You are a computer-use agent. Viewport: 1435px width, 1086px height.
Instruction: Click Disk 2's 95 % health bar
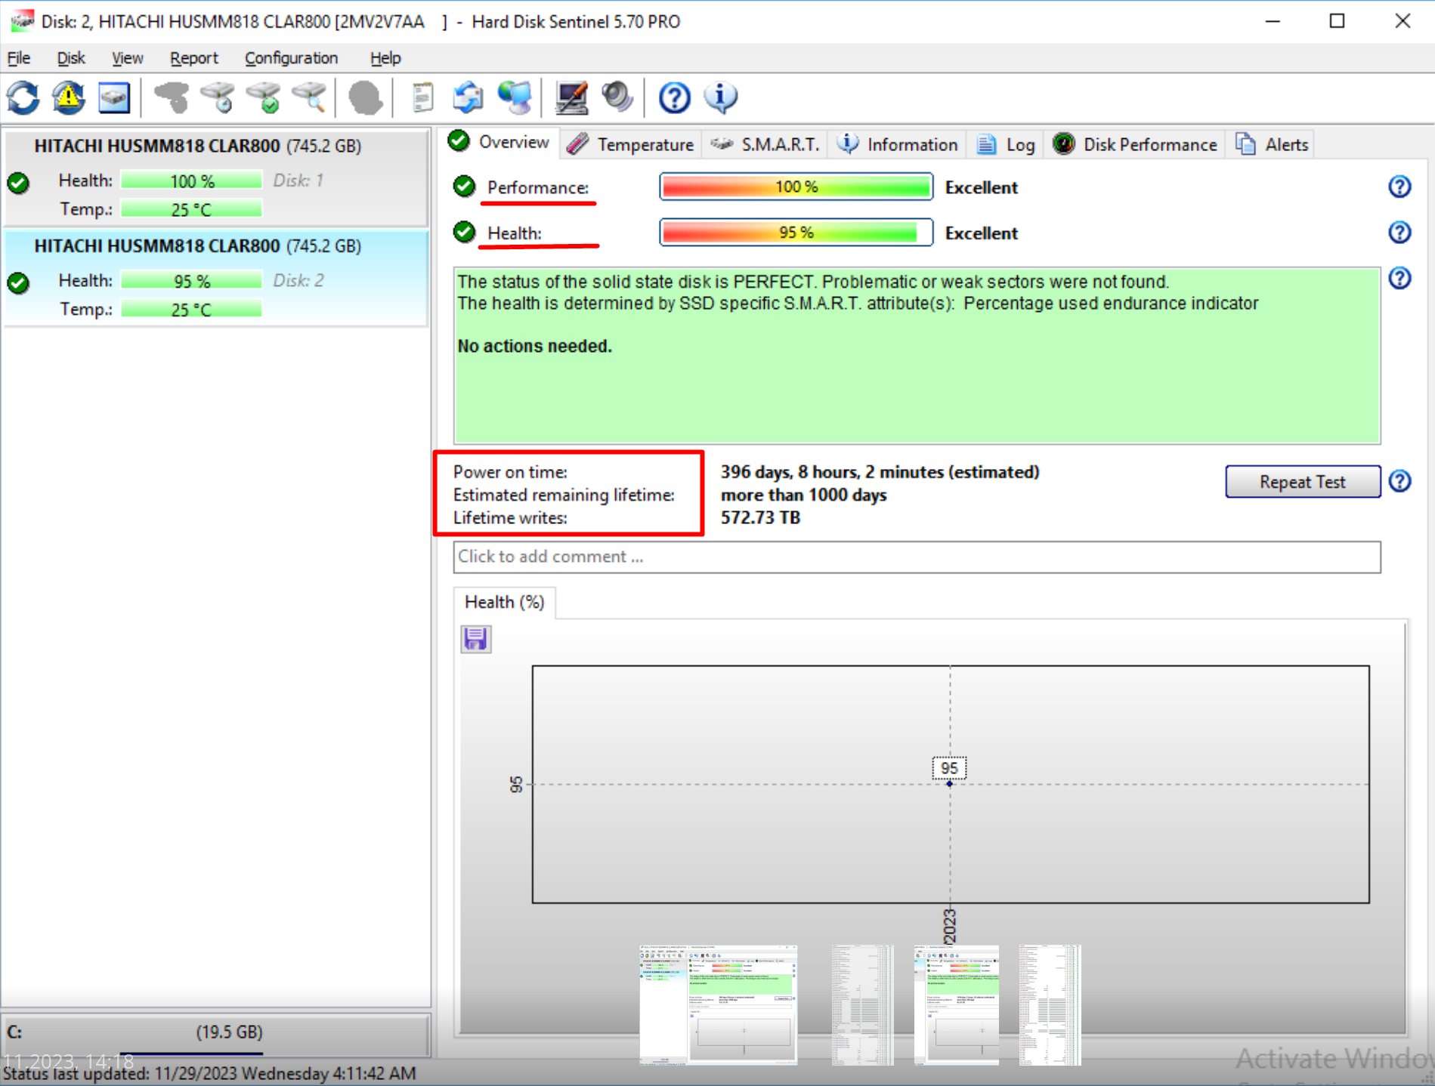tap(191, 281)
